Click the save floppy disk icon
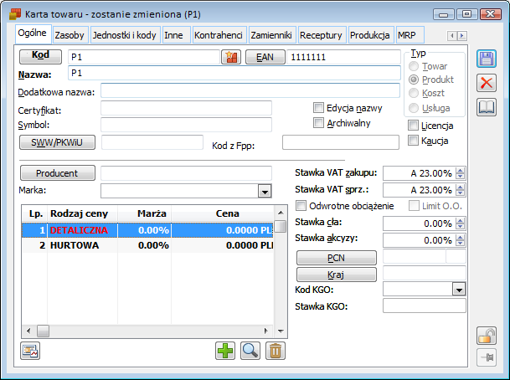Viewport: 510px width, 380px height. click(487, 59)
